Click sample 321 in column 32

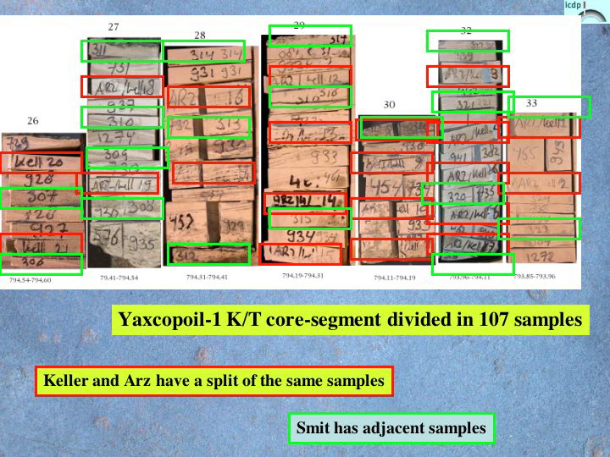(x=473, y=102)
